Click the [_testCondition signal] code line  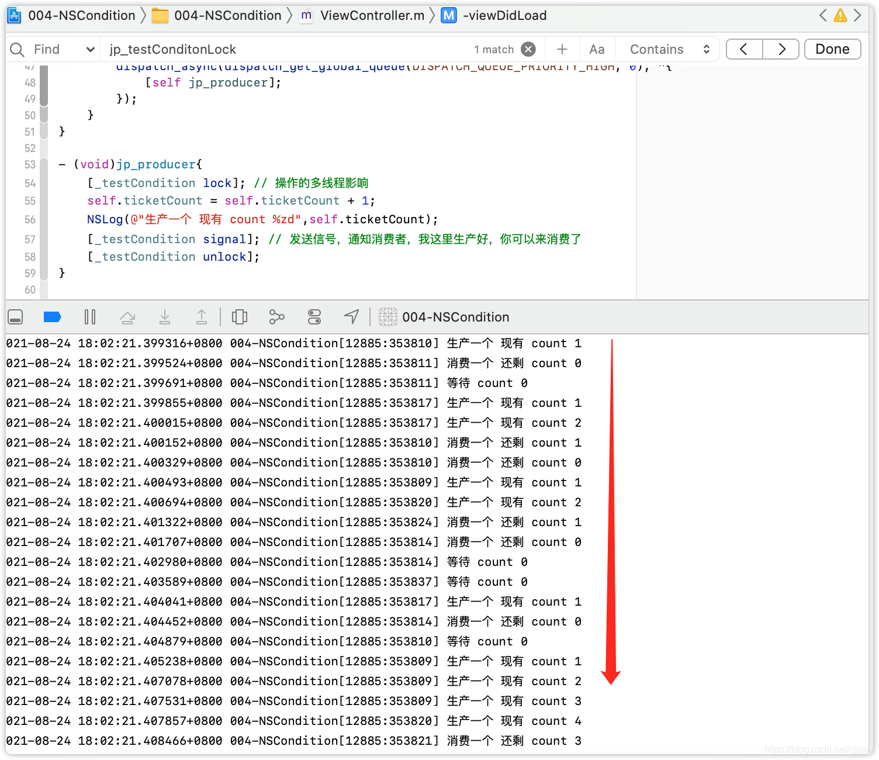point(174,239)
